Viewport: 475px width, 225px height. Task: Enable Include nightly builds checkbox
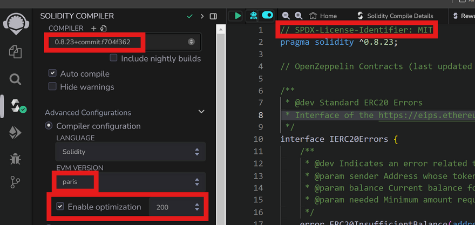pos(113,58)
